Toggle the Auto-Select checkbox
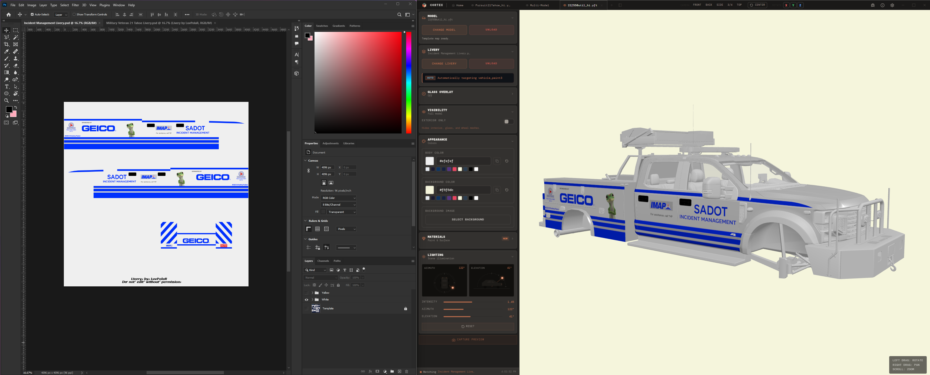 coord(32,14)
